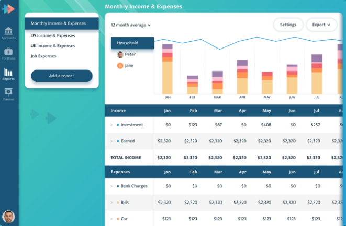This screenshot has height=226, width=346.
Task: Expand the Earned income row
Action: coord(111,141)
